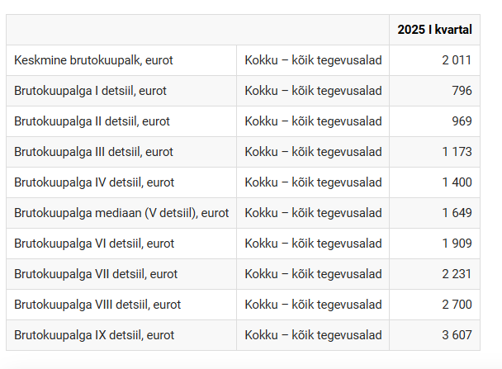The height and width of the screenshot is (369, 502).
Task: Click the value 969 in the table
Action: coord(462,121)
